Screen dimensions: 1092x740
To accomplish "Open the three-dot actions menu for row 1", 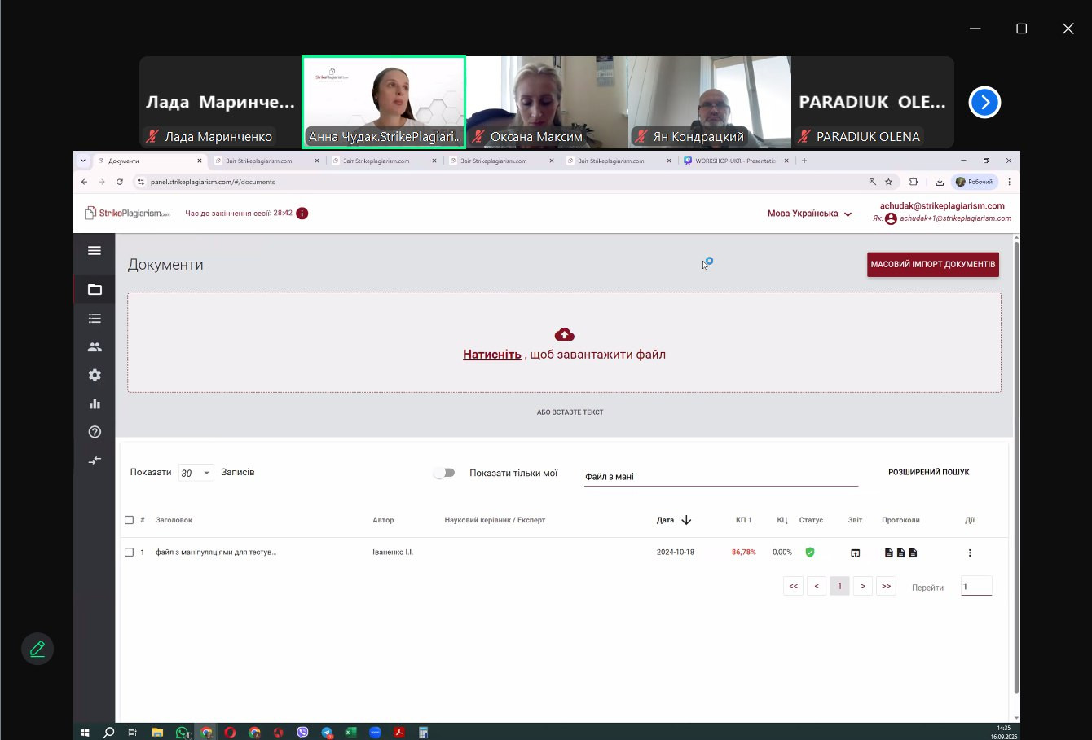I will pos(970,553).
